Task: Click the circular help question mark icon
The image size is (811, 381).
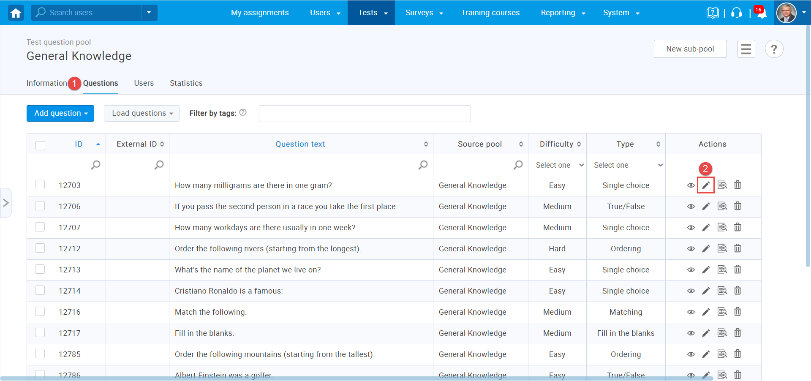Action: click(x=774, y=49)
